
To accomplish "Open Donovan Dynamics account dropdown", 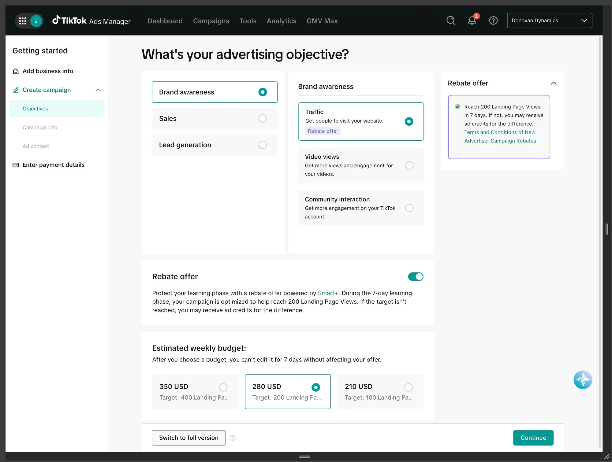I will [x=549, y=20].
